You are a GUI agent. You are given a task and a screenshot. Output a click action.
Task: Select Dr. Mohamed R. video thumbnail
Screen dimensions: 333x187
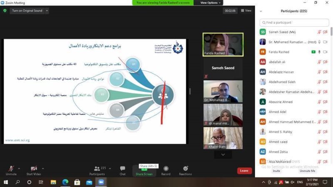(223, 91)
